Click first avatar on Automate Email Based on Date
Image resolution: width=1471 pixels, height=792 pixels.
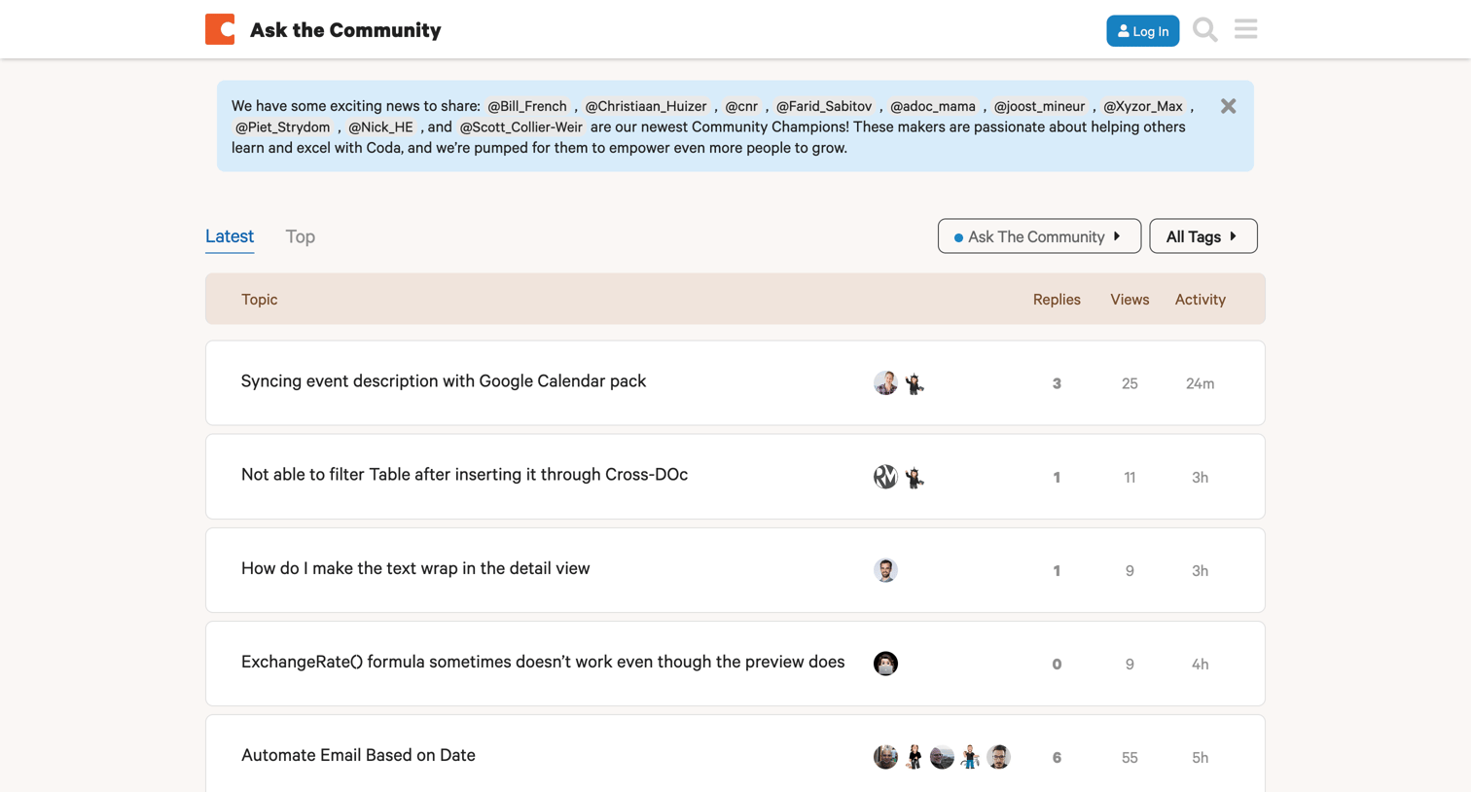pos(885,757)
